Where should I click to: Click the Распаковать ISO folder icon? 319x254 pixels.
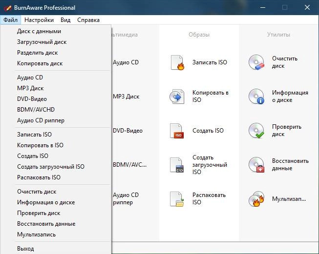click(177, 199)
